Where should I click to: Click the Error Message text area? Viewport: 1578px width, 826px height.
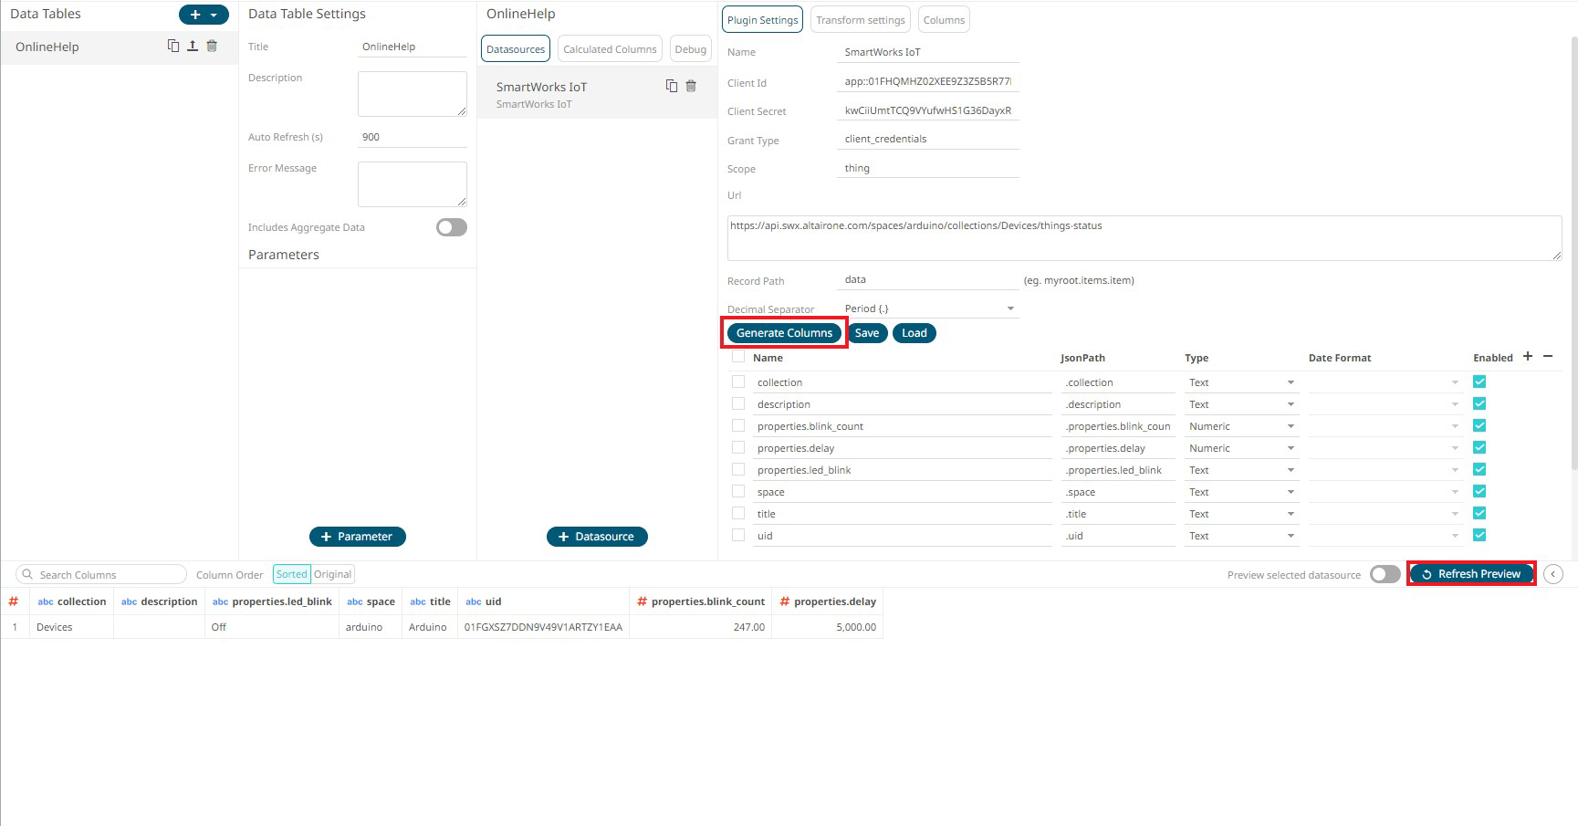click(413, 184)
